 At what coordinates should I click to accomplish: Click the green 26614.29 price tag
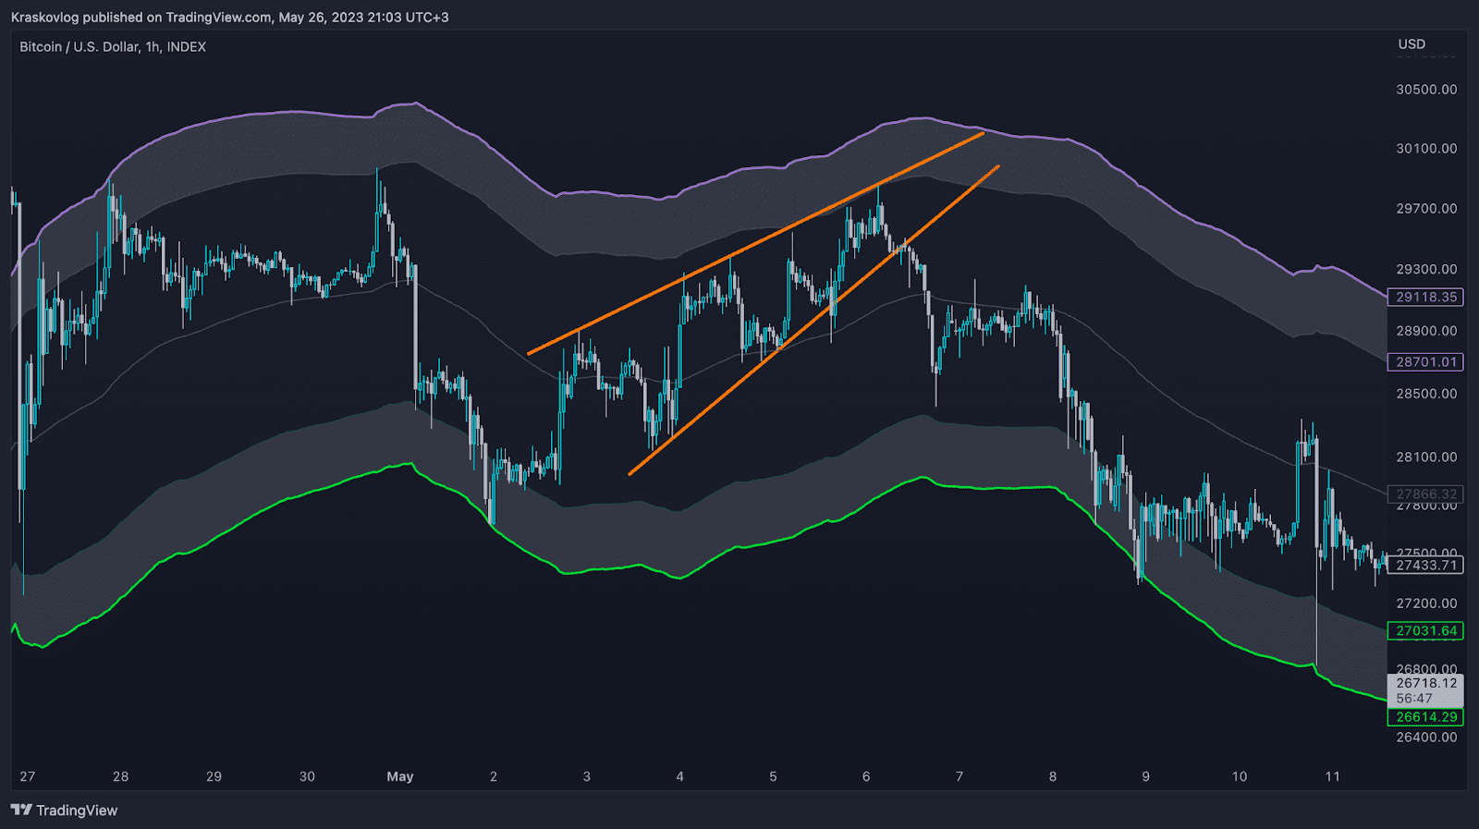1425,717
